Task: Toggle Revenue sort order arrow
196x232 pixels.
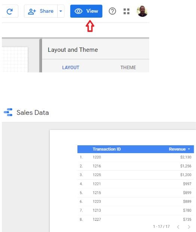Action: coord(189,149)
